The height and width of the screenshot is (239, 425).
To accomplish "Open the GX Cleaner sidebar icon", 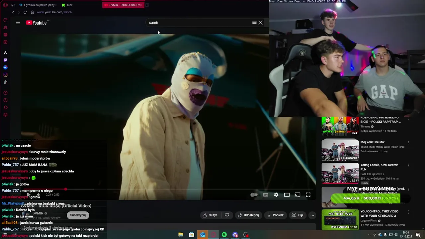I will click(x=5, y=28).
